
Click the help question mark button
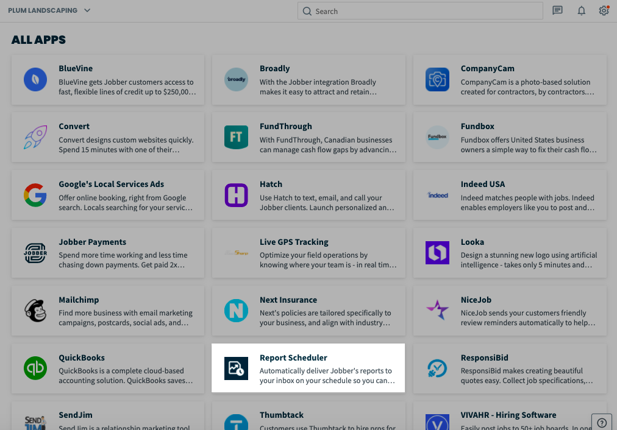(x=601, y=421)
